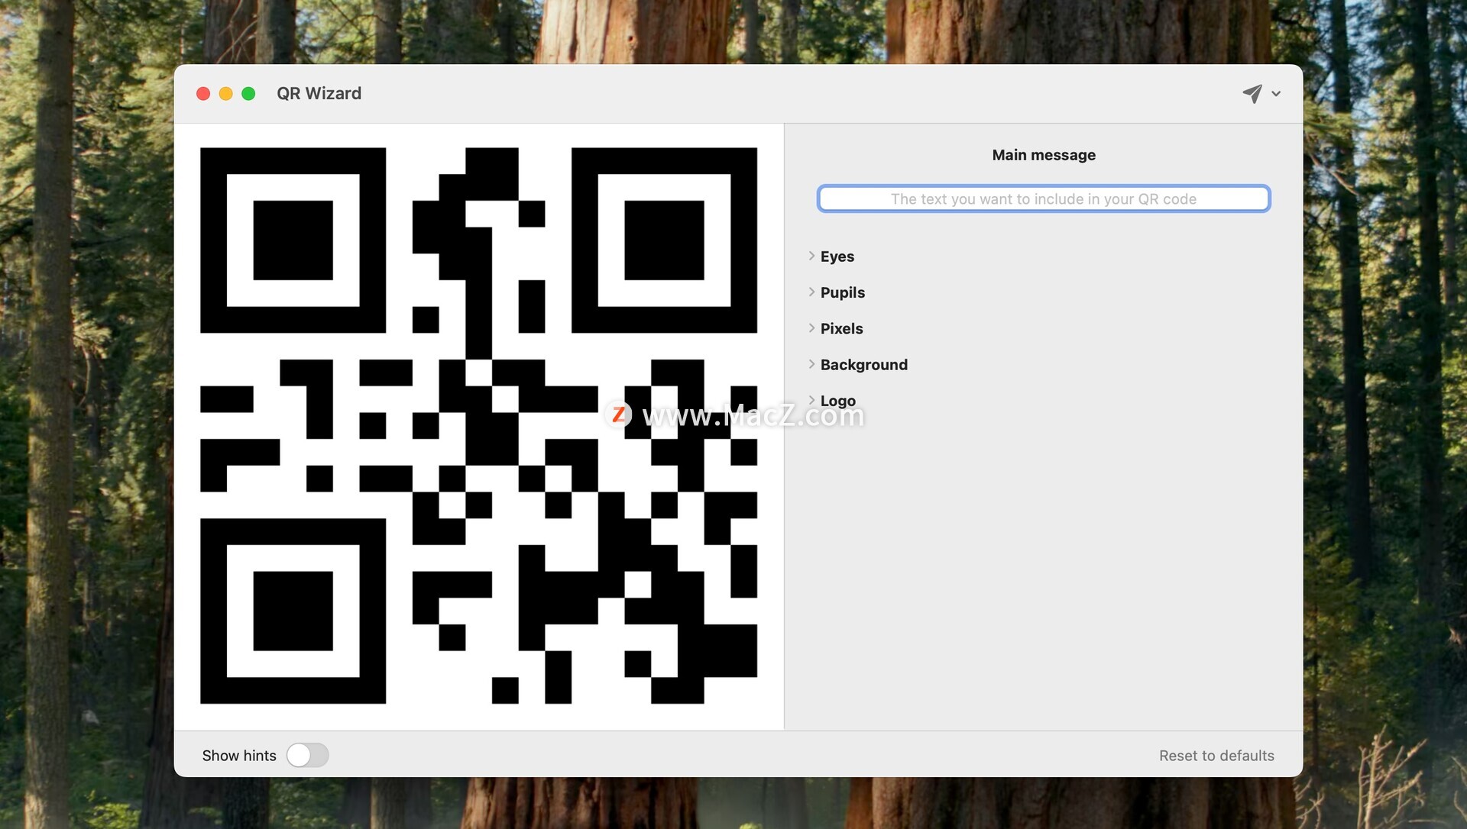Toggle the Show hints switch
1467x829 pixels.
[x=308, y=755]
